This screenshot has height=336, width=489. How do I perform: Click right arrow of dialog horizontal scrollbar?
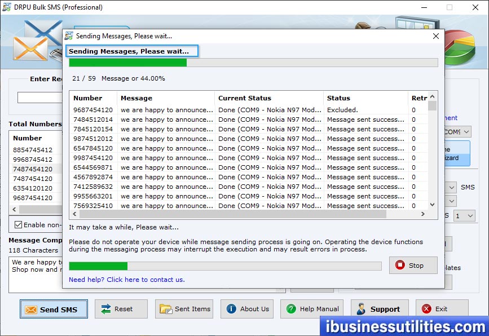point(423,214)
